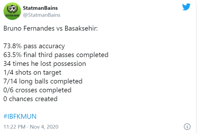Click the number 34 in the tweet
This screenshot has width=197, height=133.
[x=7, y=64]
